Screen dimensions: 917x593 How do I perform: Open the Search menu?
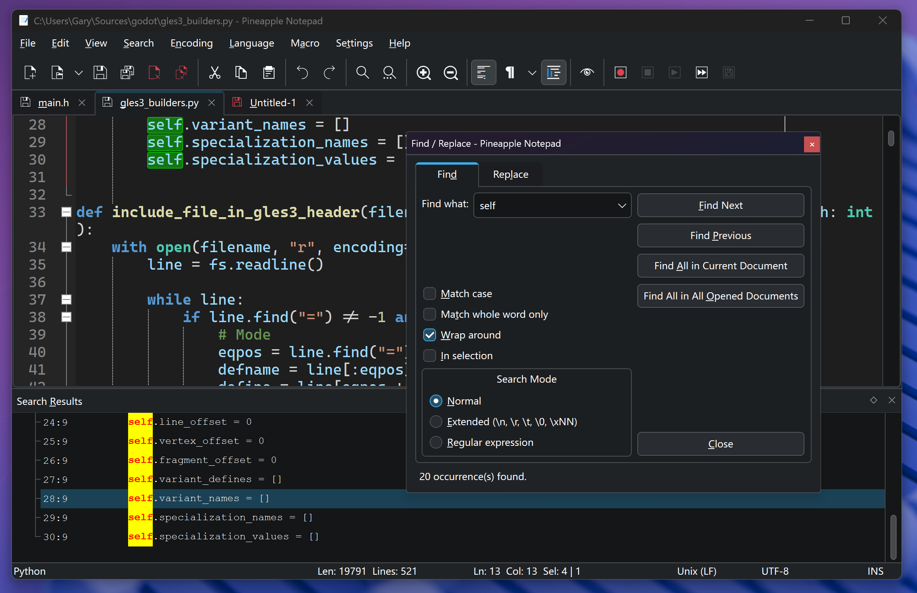[138, 43]
